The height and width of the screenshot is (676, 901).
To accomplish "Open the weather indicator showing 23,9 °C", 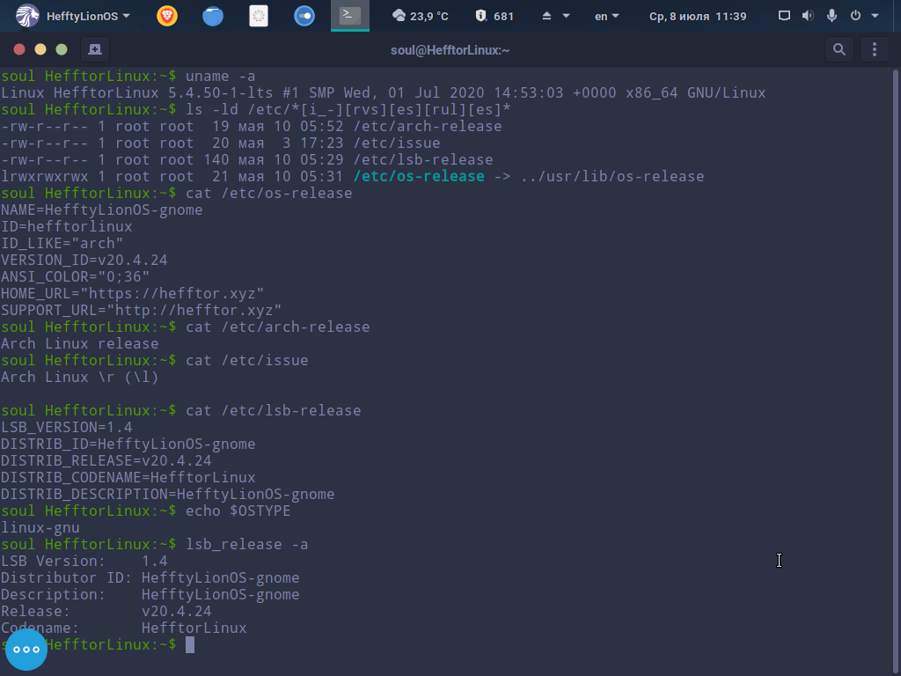I will click(420, 16).
